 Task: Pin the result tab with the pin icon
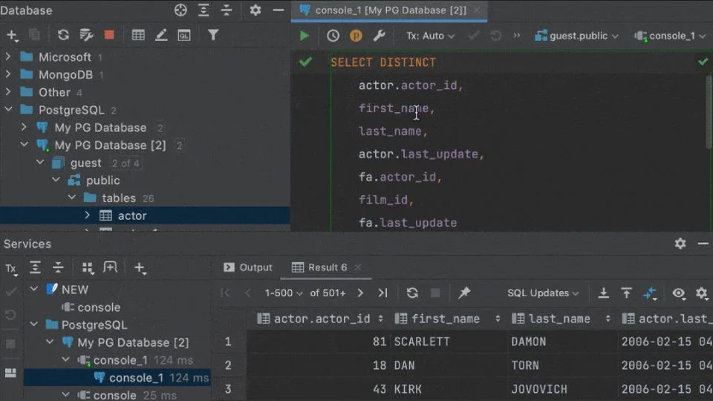[x=464, y=293]
